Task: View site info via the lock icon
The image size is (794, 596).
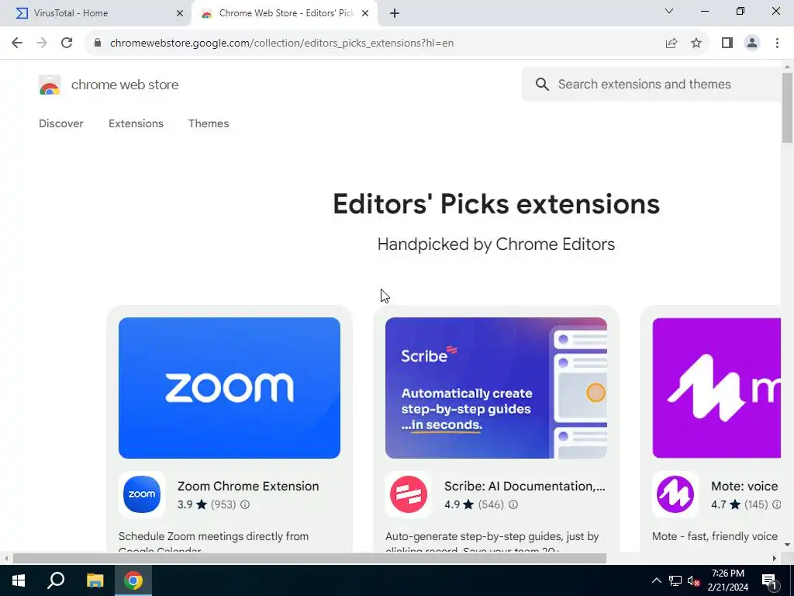Action: [x=98, y=43]
